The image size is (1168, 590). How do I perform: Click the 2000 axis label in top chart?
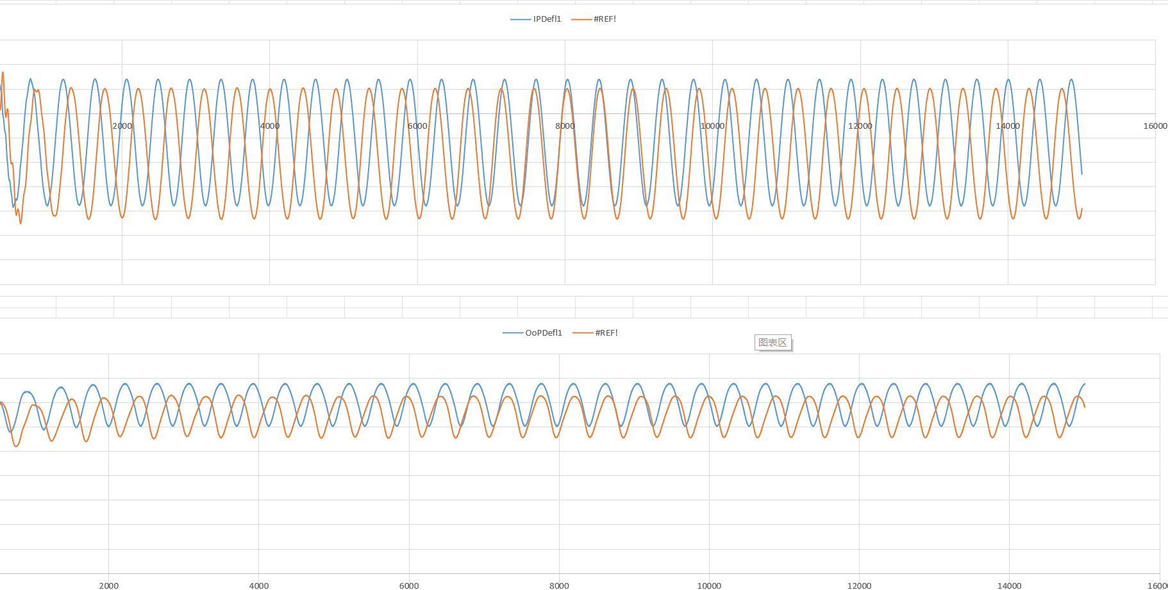click(x=122, y=126)
